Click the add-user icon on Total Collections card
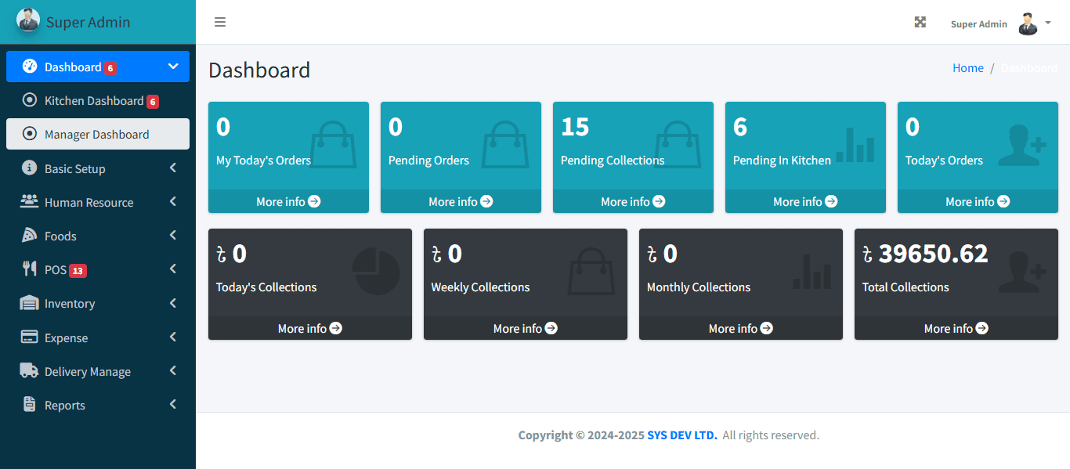 click(1023, 272)
